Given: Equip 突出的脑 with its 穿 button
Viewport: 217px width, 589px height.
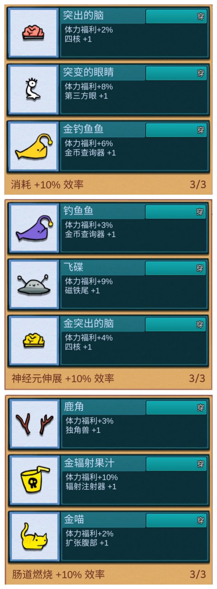Looking at the screenshot, I should 176,16.
